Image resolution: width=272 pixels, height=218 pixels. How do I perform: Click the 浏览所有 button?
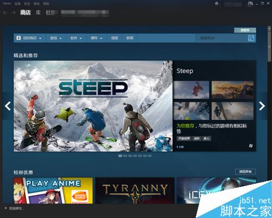(245, 171)
